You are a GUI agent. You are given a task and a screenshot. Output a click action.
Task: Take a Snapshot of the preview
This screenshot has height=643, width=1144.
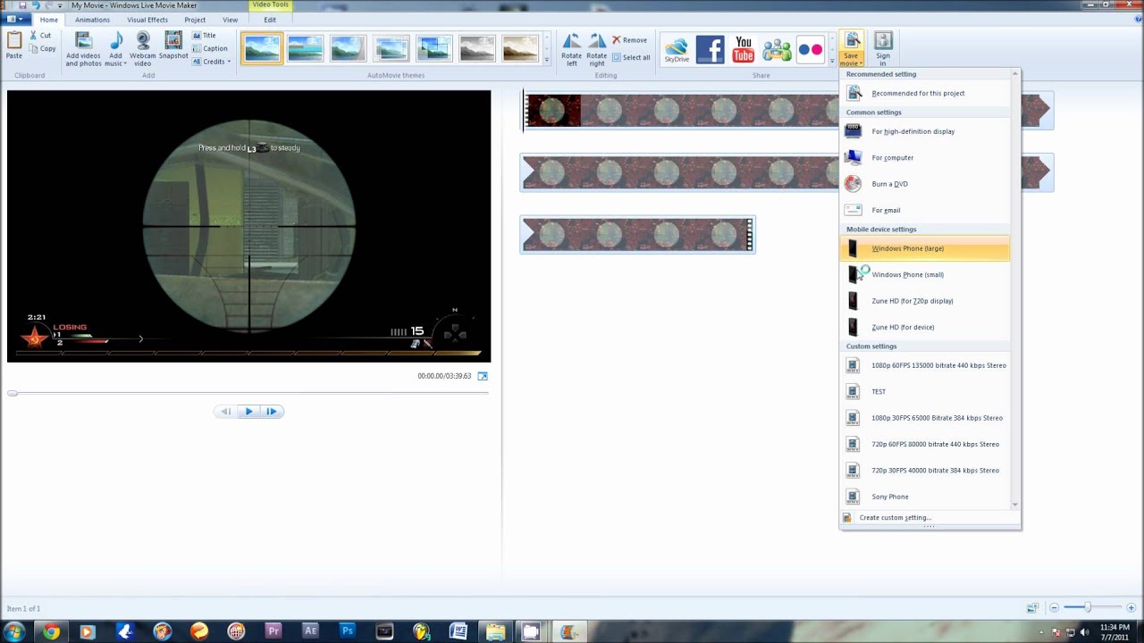pos(173,46)
